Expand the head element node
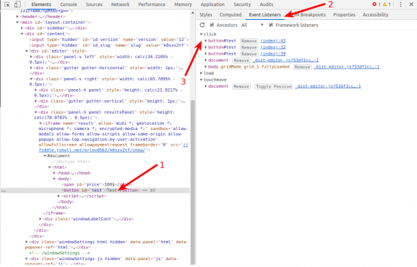Screen dimensions: 417x267 54,173
